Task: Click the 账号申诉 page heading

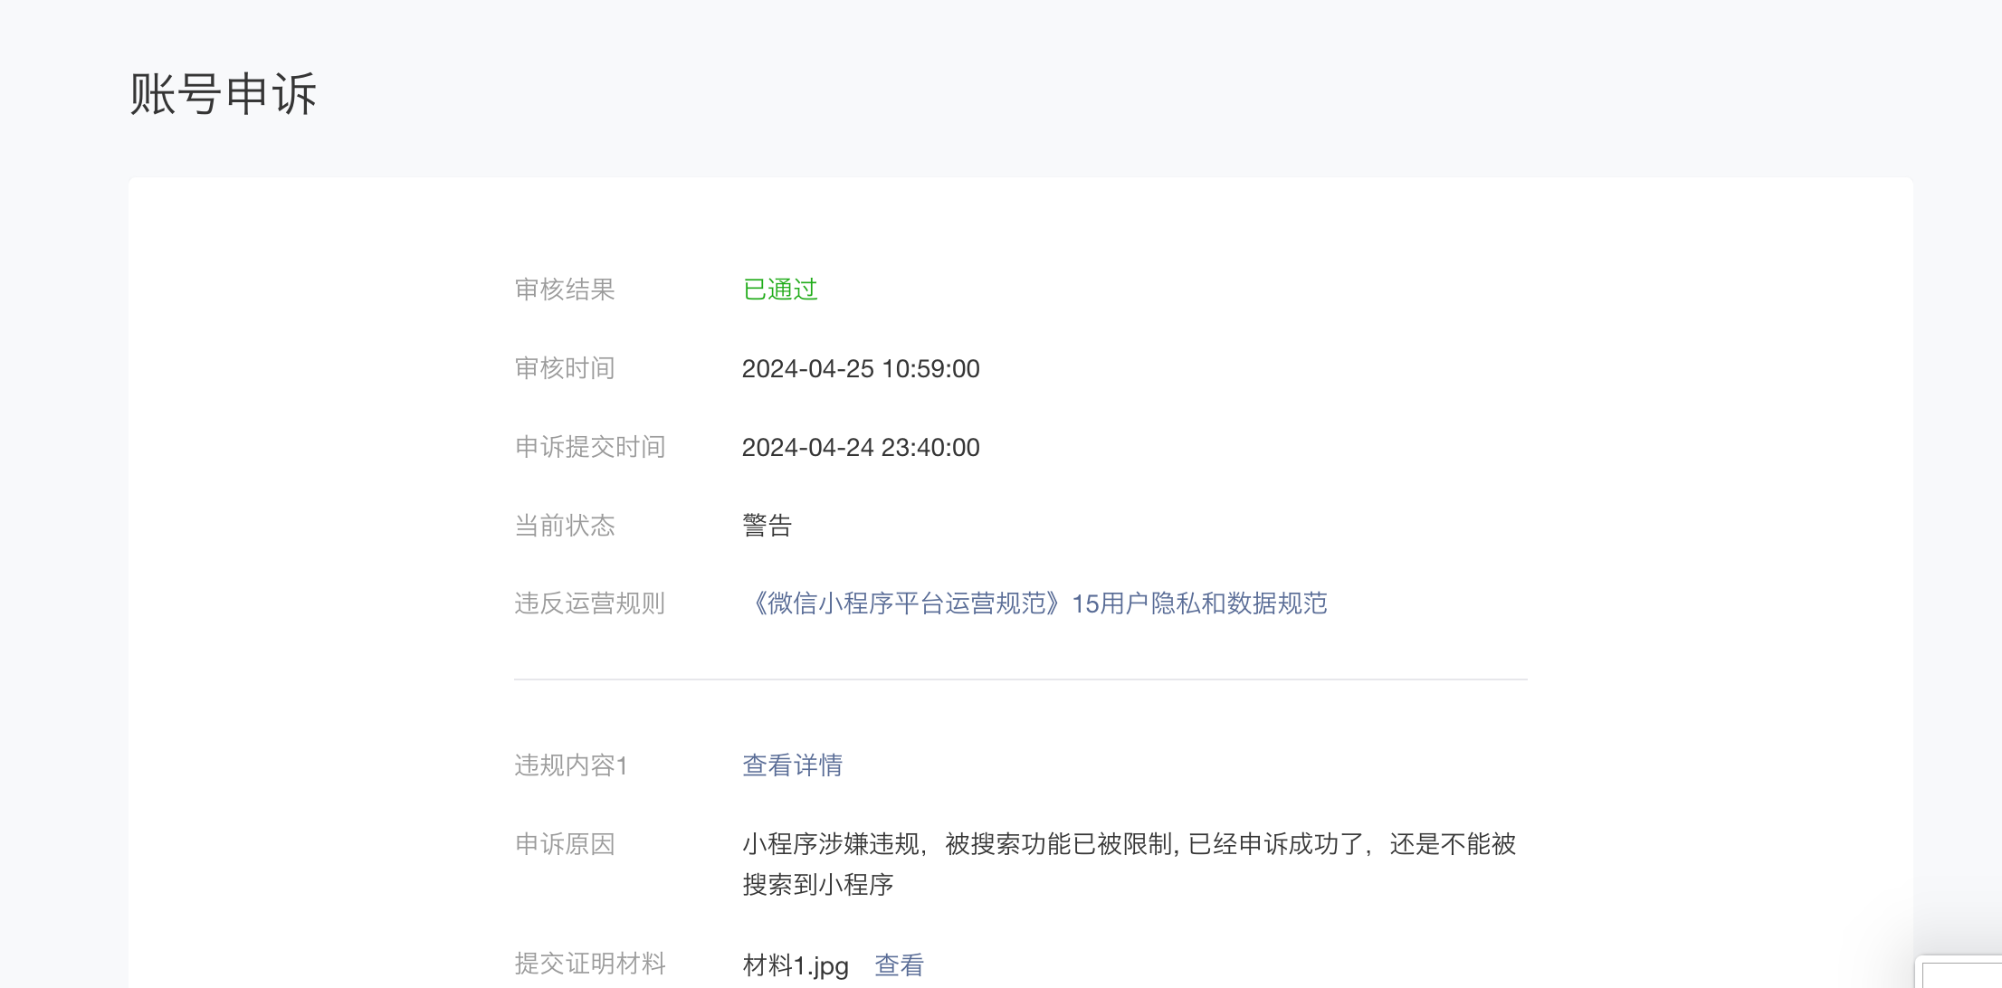Action: tap(223, 94)
